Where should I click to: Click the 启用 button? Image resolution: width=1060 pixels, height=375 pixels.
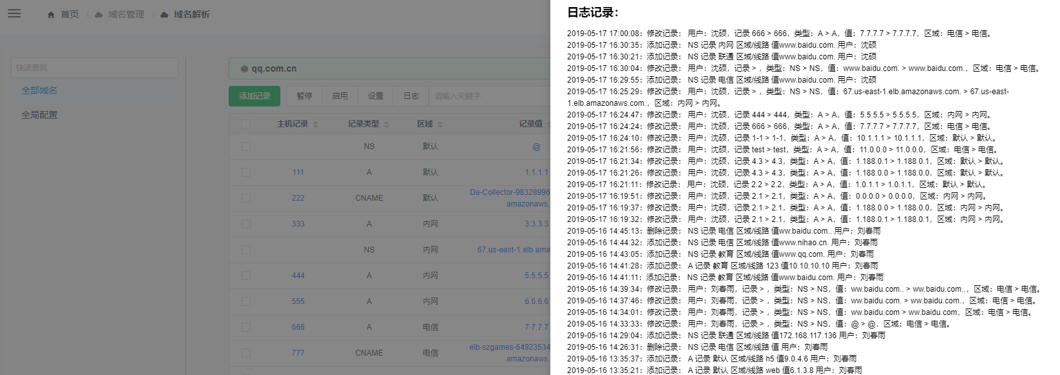pos(340,96)
